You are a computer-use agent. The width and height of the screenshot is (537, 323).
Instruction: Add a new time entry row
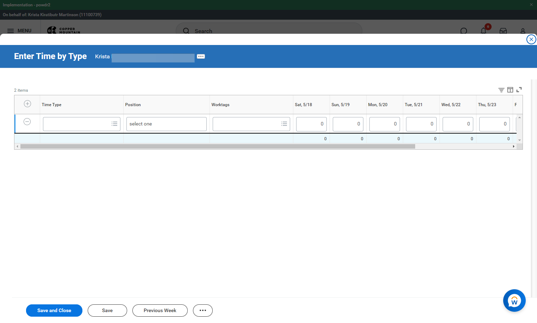[x=27, y=104]
